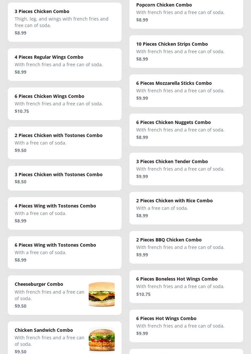Viewport: 251px width, 354px height.
Task: Pick 6 Pieces Wing with Tostones Combo
Action: pos(55,245)
